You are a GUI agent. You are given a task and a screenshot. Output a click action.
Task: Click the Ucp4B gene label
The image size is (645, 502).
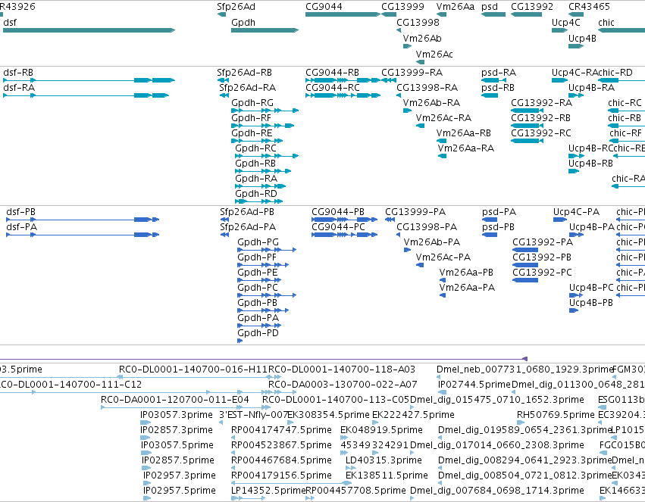(583, 39)
